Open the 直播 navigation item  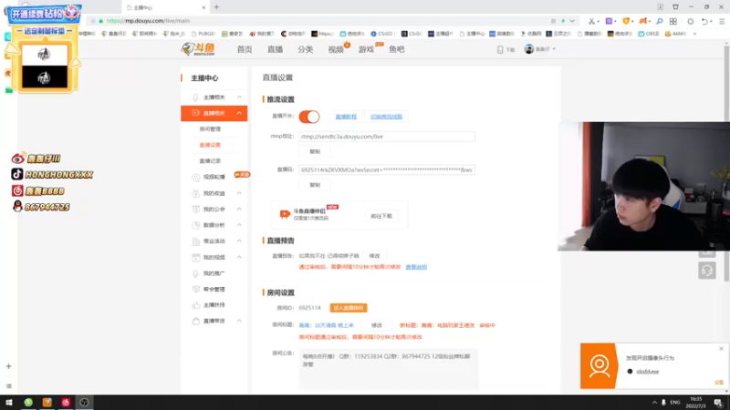276,49
